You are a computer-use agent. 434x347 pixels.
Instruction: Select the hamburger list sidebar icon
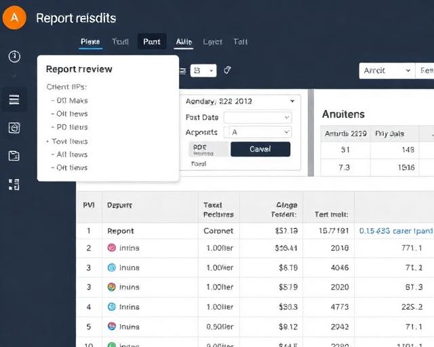click(x=14, y=100)
